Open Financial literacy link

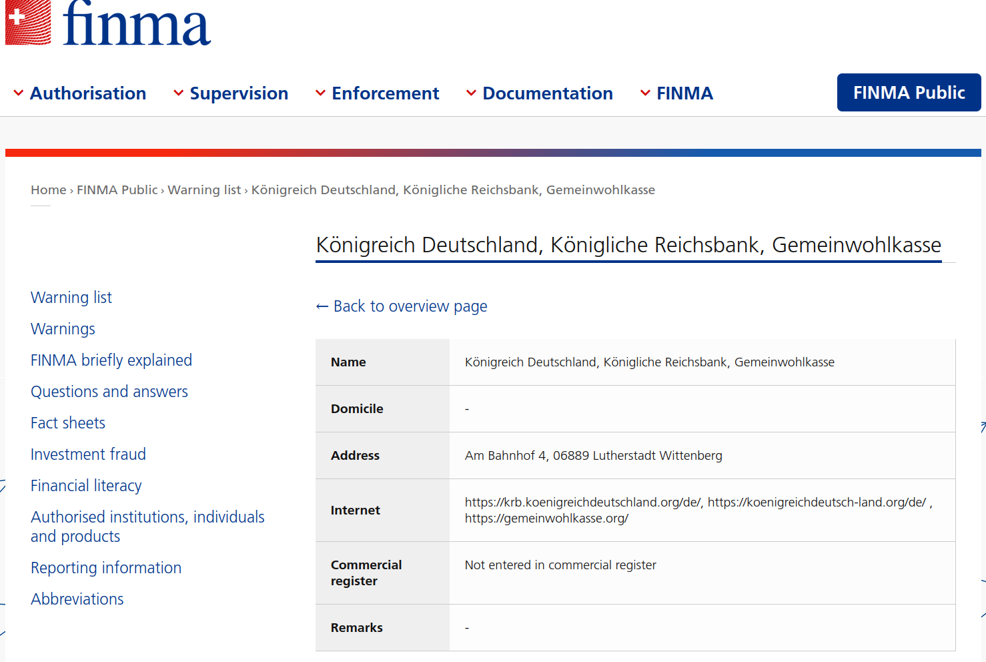click(86, 486)
